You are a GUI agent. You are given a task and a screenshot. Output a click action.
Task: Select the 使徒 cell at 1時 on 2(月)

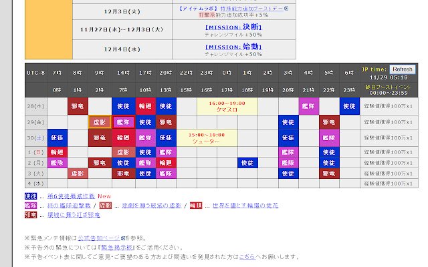[247, 163]
